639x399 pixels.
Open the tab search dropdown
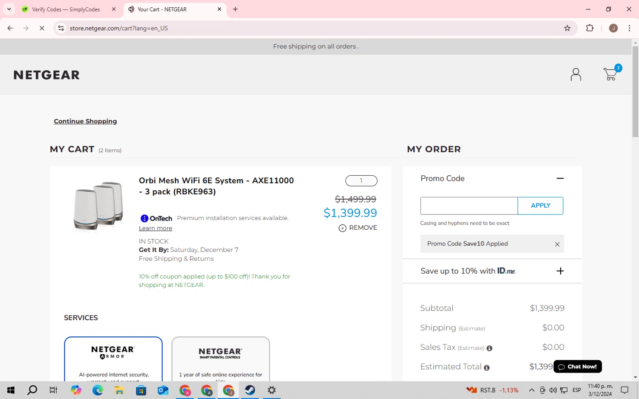click(x=9, y=9)
